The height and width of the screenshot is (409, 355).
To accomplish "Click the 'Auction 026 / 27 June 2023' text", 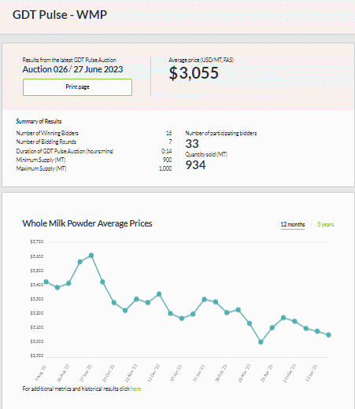I will (72, 69).
